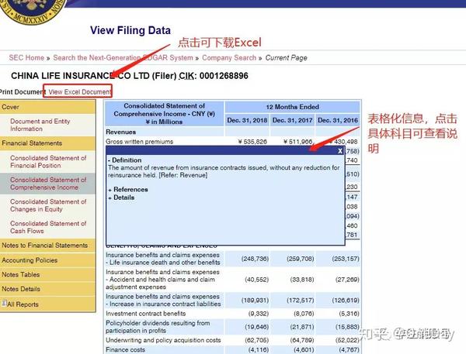Expand Accounting Policies section
Viewport: 466px width, 354px height.
coord(47,260)
